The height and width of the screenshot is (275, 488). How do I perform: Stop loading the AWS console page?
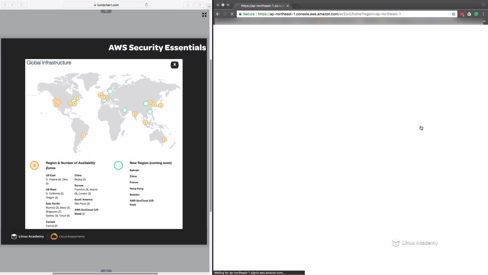pyautogui.click(x=231, y=14)
